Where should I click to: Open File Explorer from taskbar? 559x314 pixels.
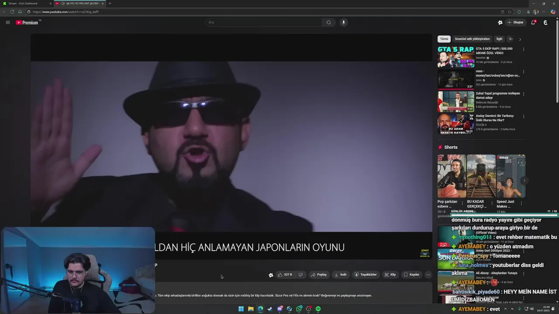[x=251, y=309]
